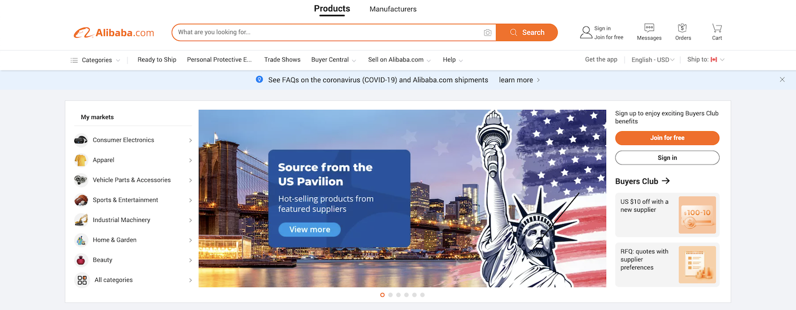The height and width of the screenshot is (310, 796).
Task: Open the shopping Cart icon
Action: 717,28
